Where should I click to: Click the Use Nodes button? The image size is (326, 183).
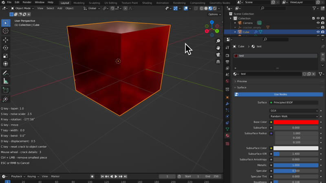point(278,94)
